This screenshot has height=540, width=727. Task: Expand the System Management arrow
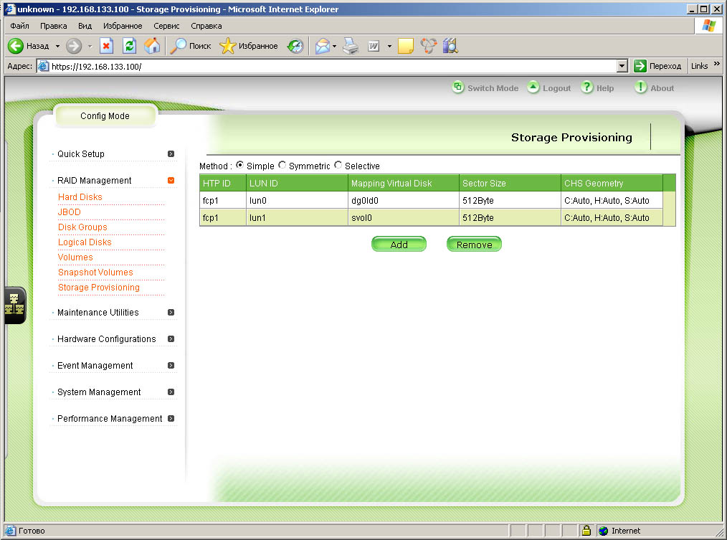point(171,392)
